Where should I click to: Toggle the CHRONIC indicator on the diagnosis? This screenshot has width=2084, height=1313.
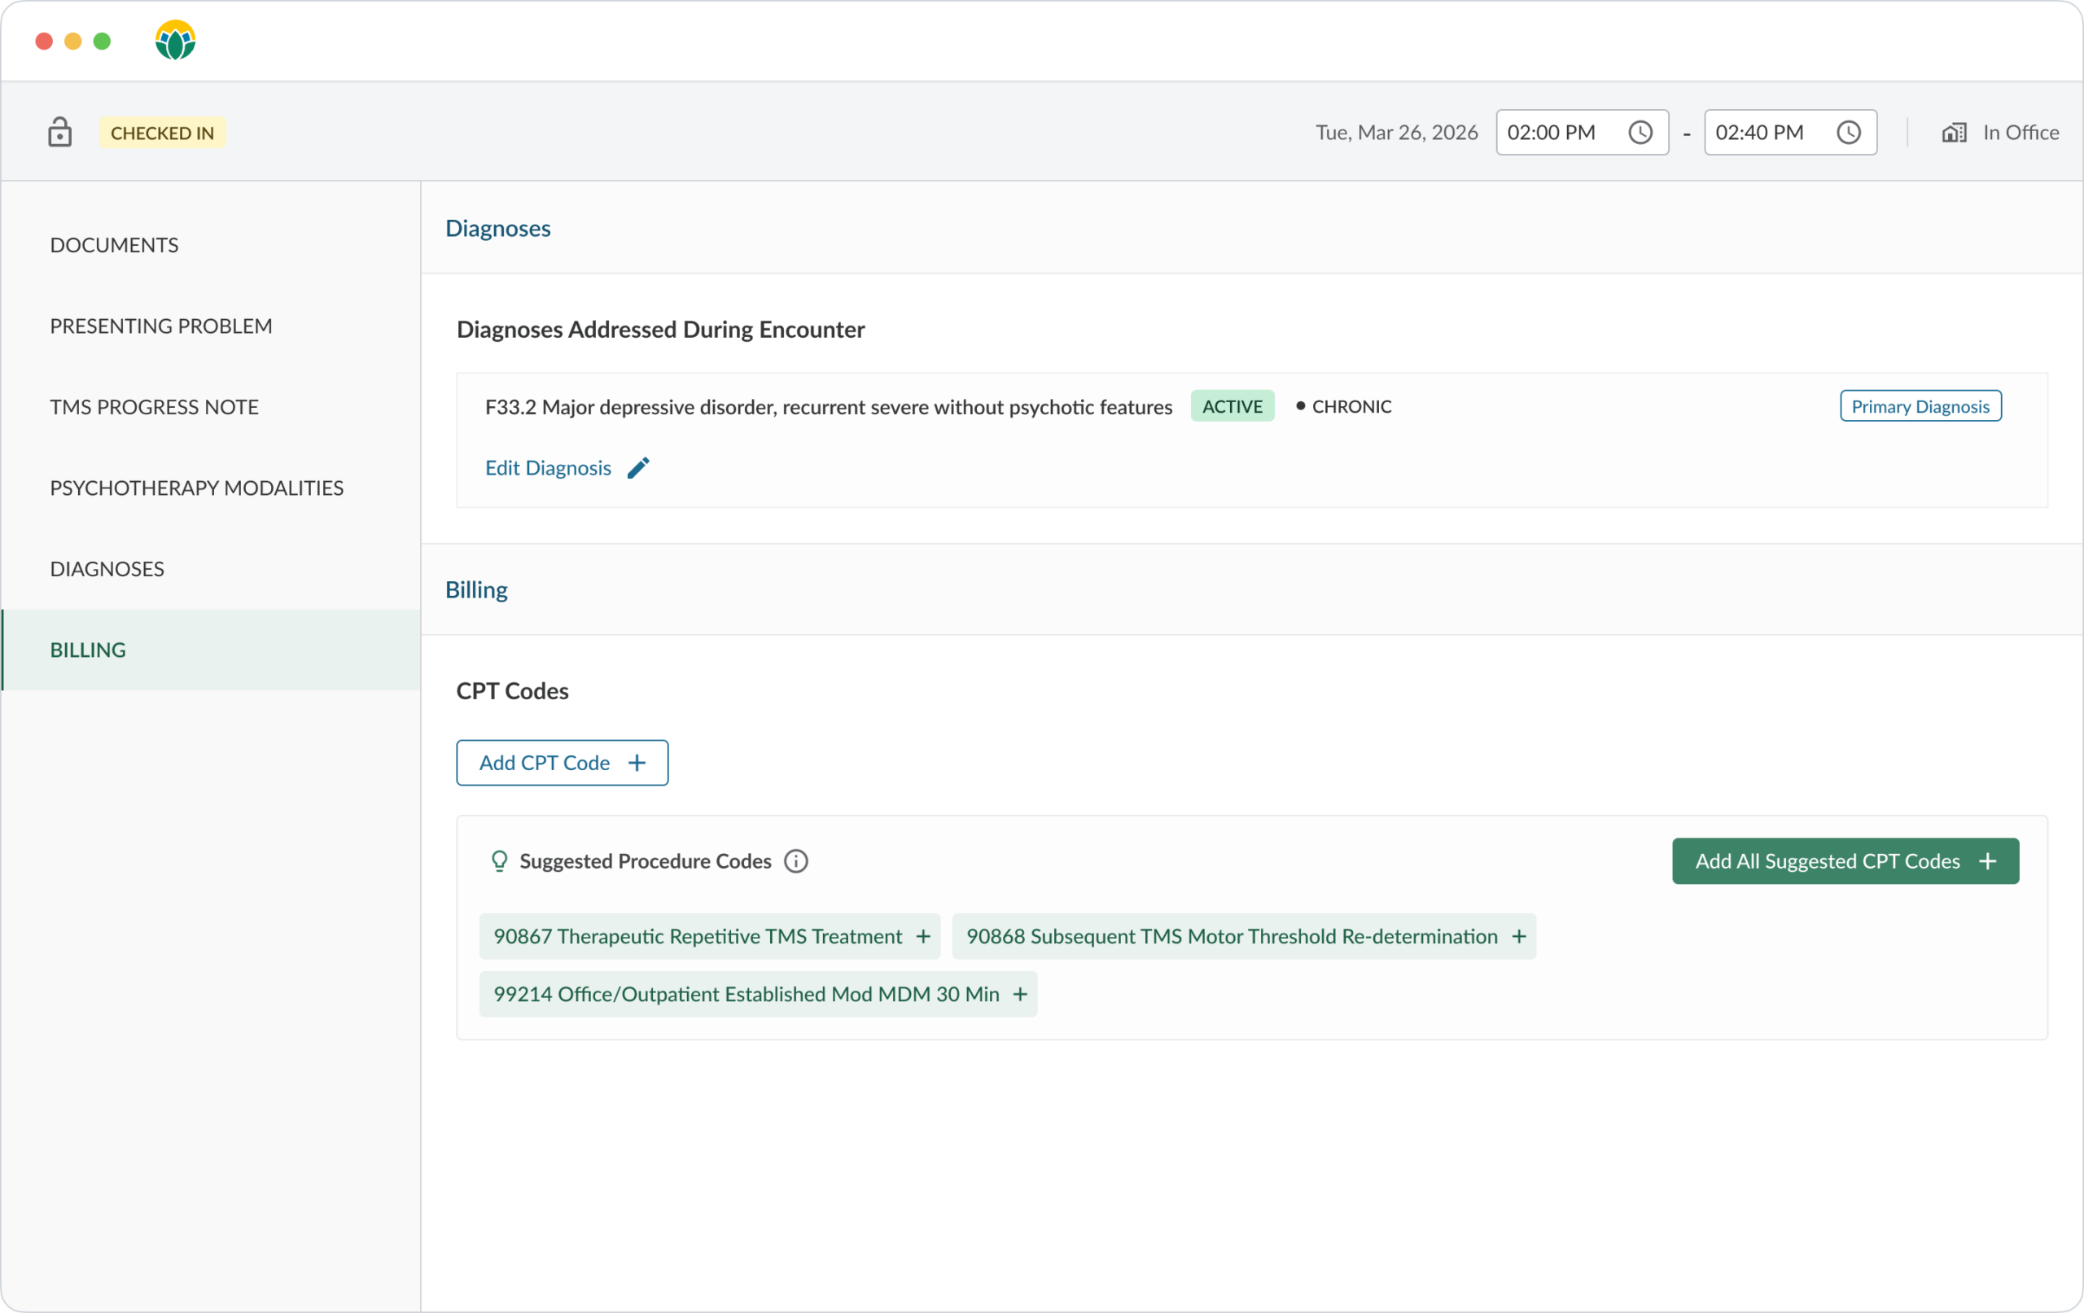1342,405
